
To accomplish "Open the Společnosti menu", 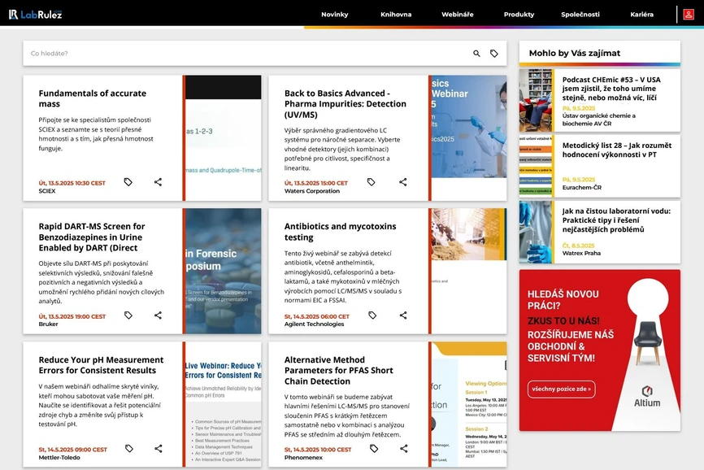I will coord(580,14).
